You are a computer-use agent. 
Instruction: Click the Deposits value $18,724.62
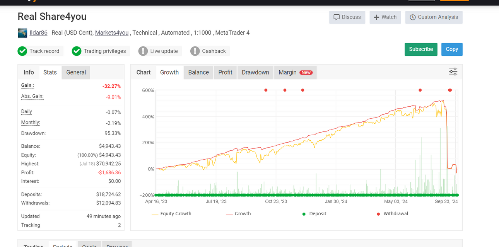(108, 194)
